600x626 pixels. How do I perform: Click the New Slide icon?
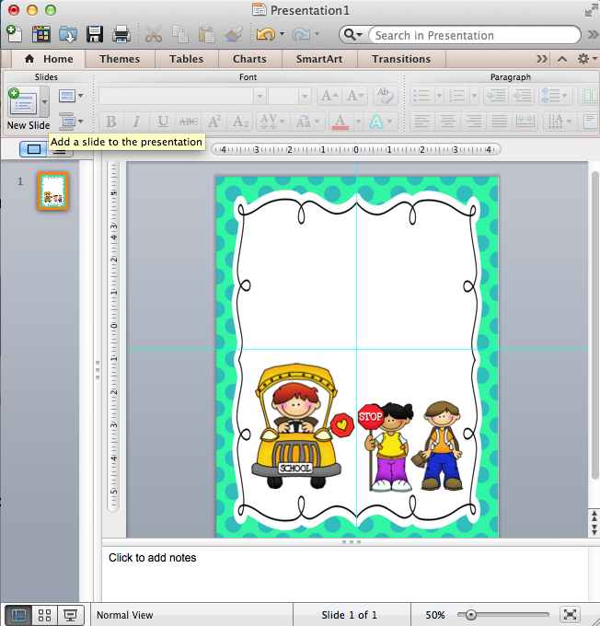pyautogui.click(x=23, y=102)
